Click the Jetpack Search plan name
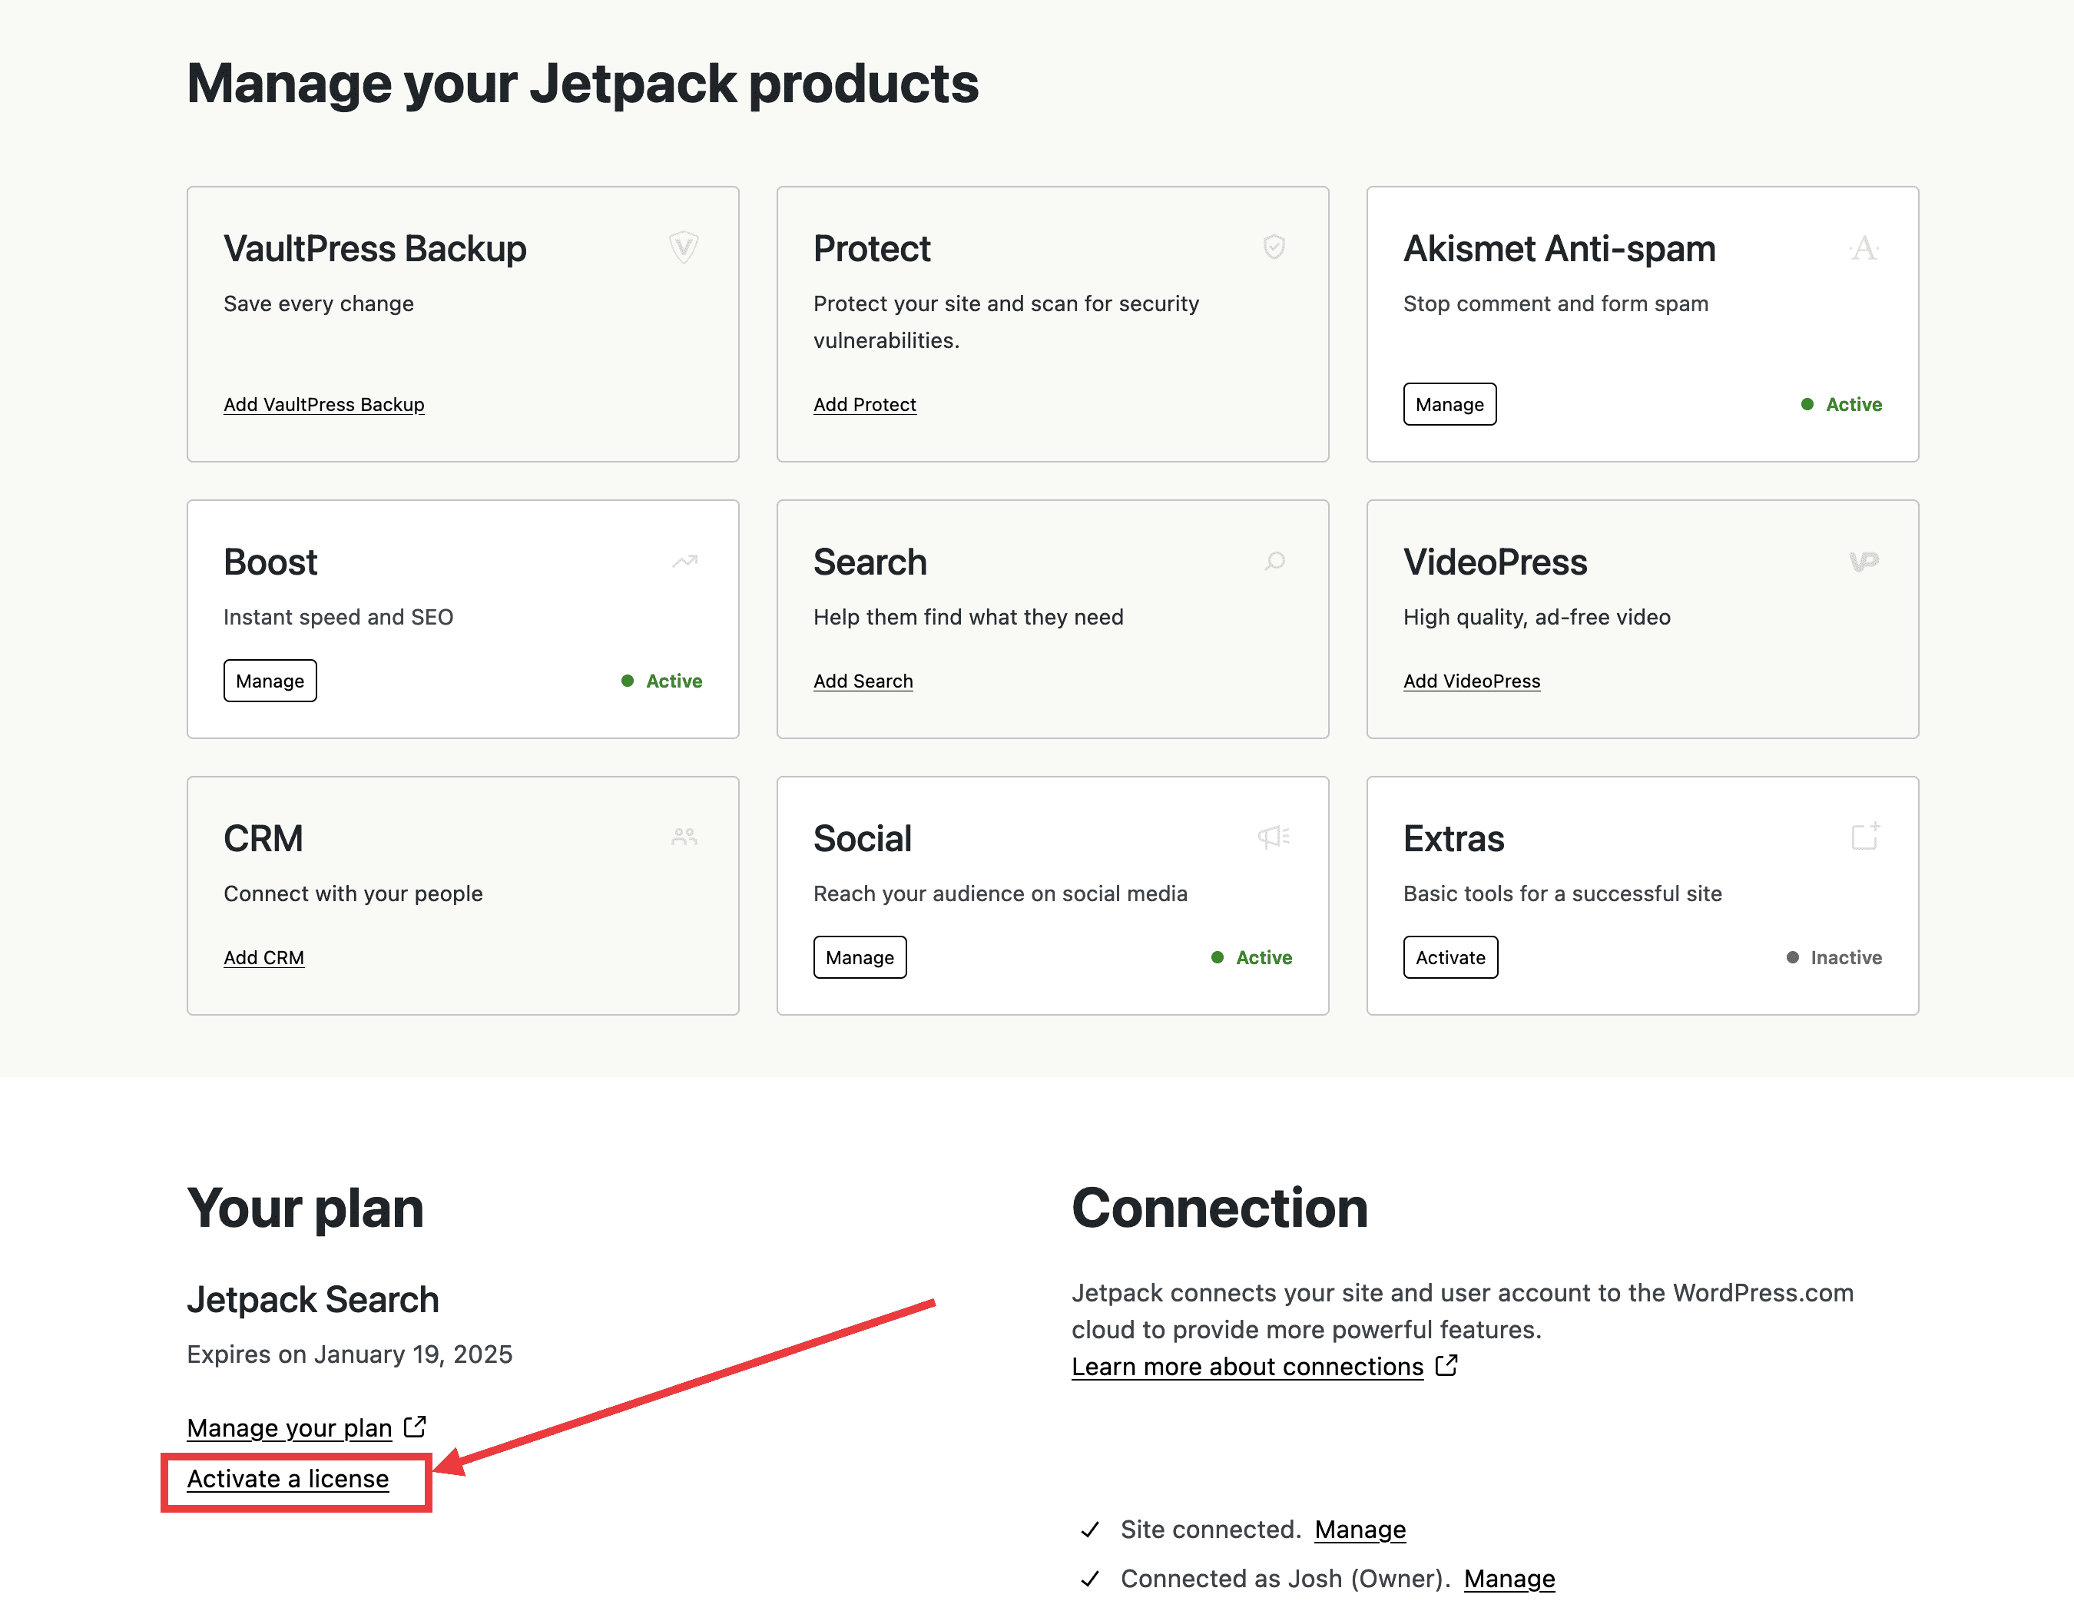 click(313, 1299)
